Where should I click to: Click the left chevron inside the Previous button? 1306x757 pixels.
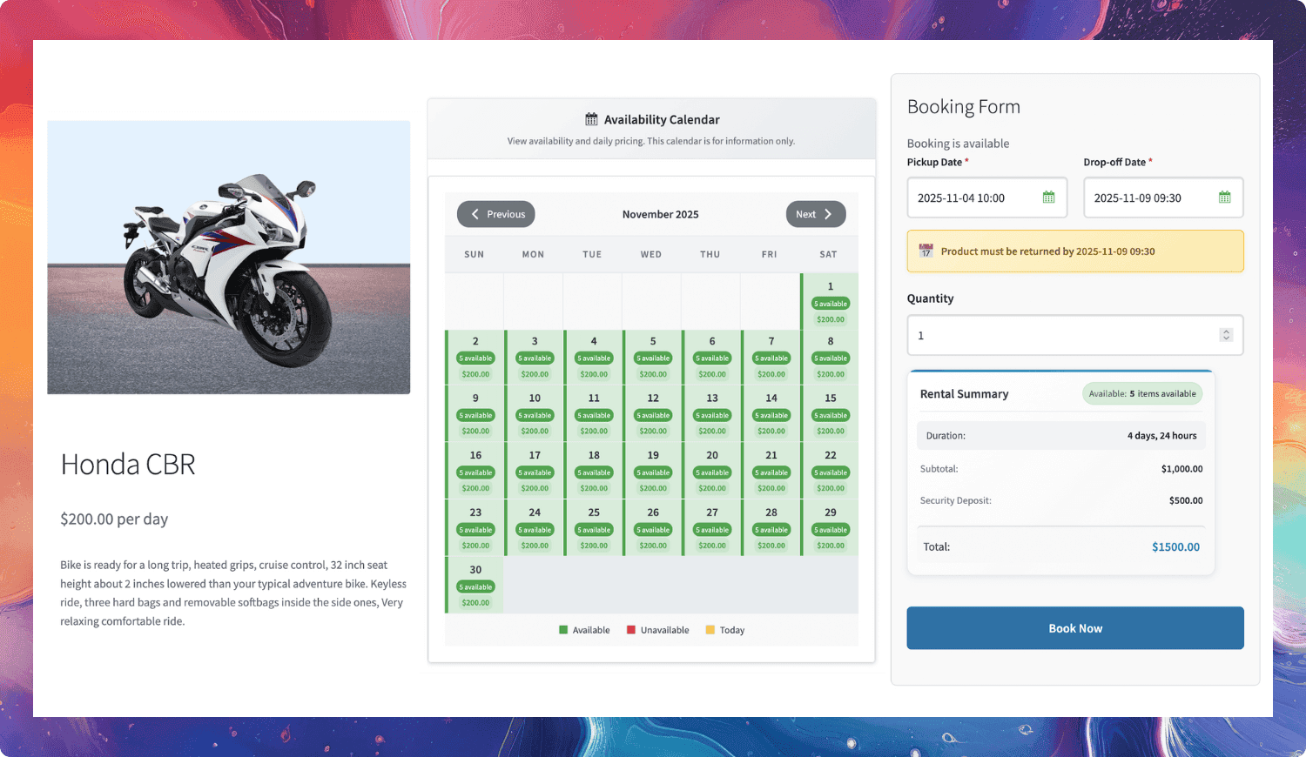[x=475, y=214]
